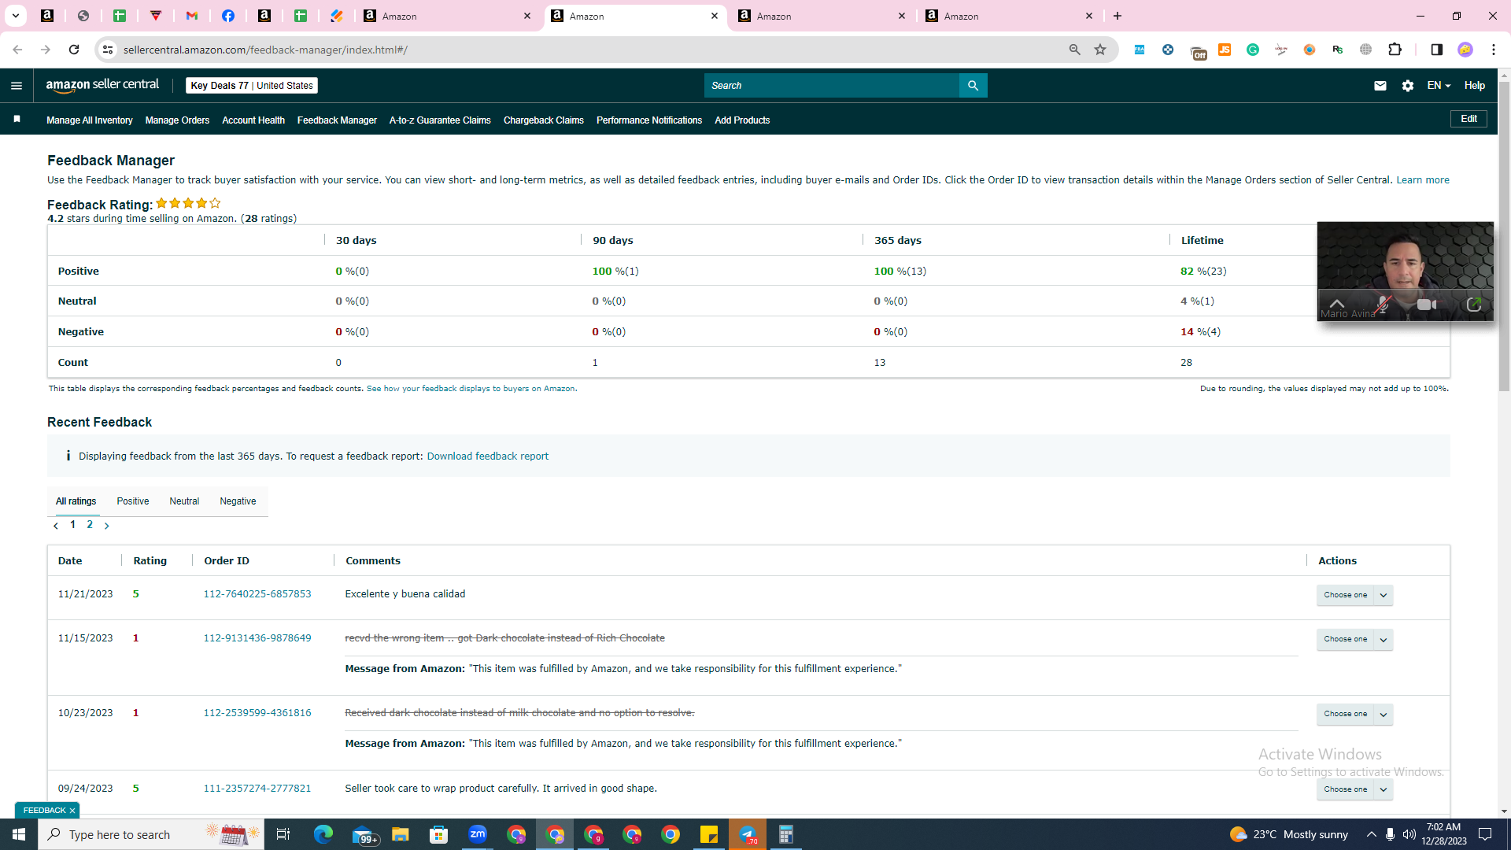Expand the video call overlay chevron

tap(1337, 303)
